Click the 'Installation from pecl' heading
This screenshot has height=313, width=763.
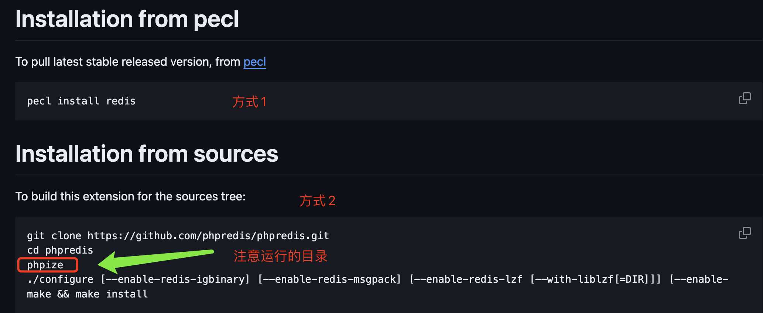[127, 19]
